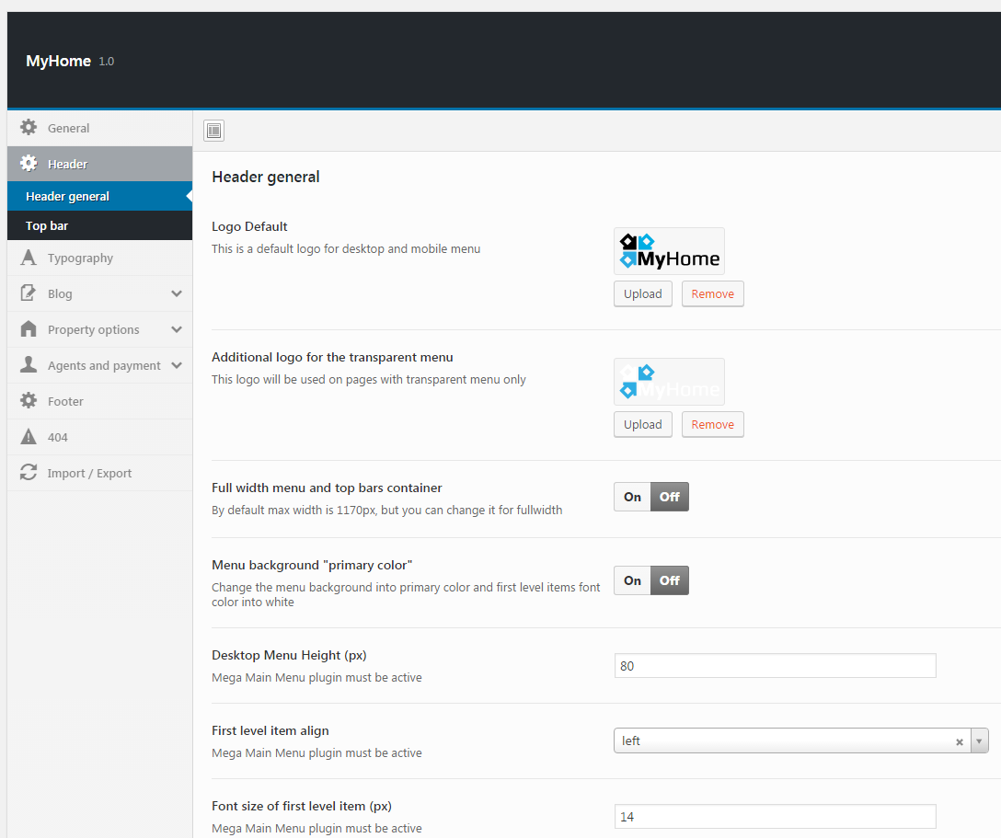Select Header general submenu item
Image resolution: width=1001 pixels, height=838 pixels.
pyautogui.click(x=99, y=196)
